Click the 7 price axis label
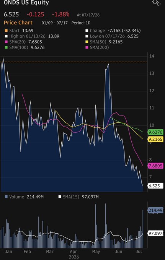The image size is (165, 260). click(150, 177)
